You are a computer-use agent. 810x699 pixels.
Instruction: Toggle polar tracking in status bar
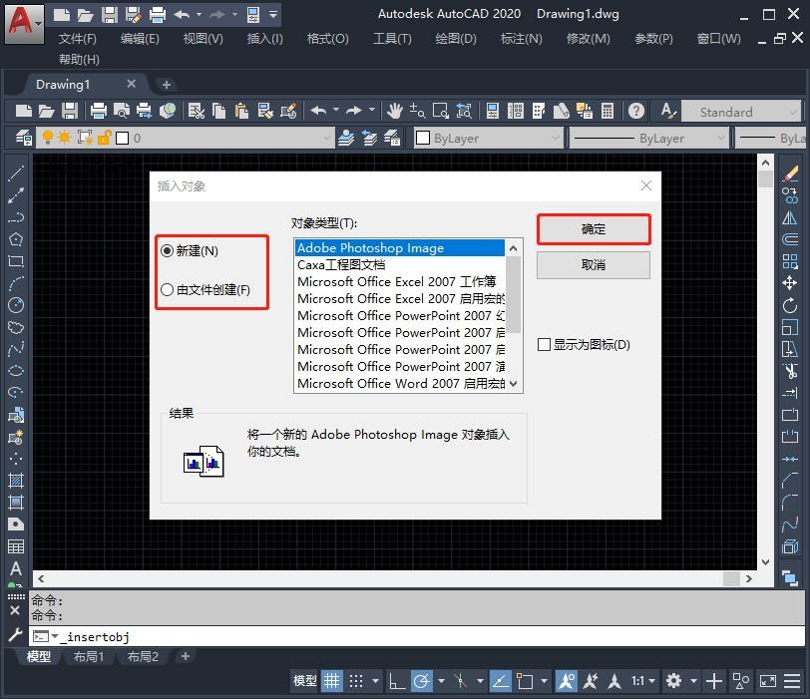tap(422, 681)
